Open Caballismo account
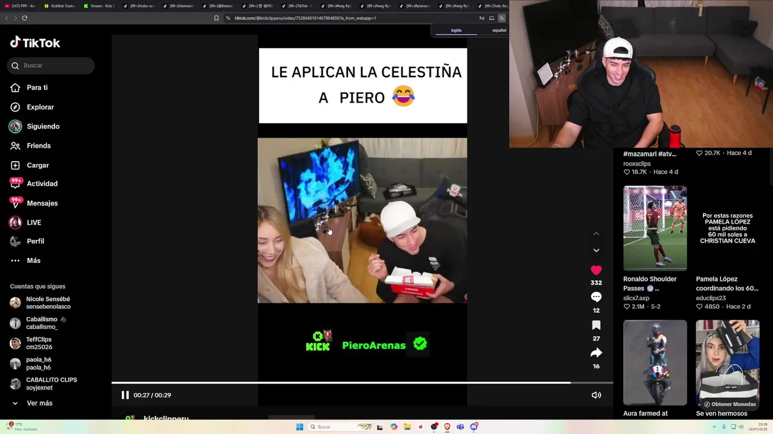Viewport: 773px width, 434px height. pyautogui.click(x=37, y=323)
